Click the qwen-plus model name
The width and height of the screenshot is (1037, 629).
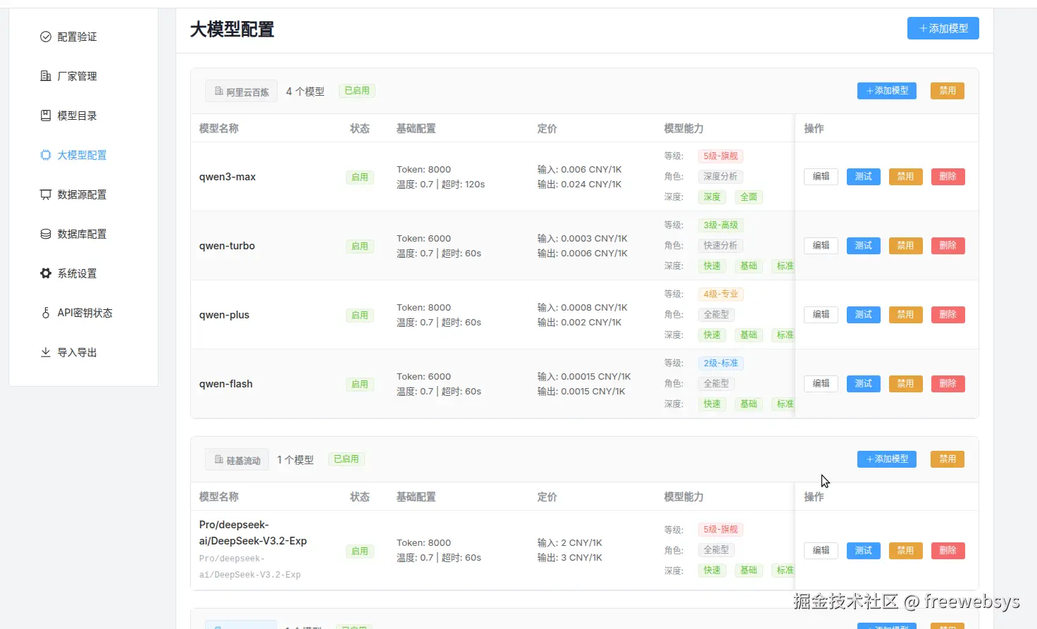click(x=224, y=315)
